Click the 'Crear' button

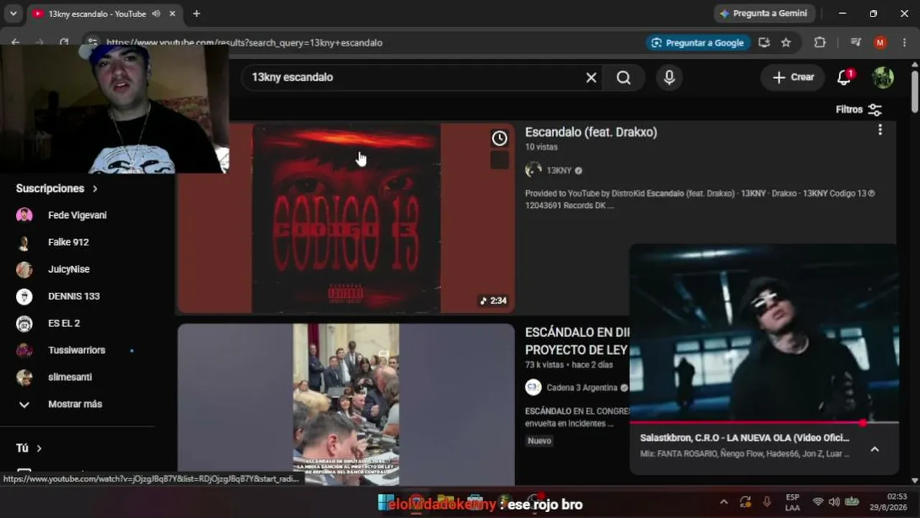(793, 78)
